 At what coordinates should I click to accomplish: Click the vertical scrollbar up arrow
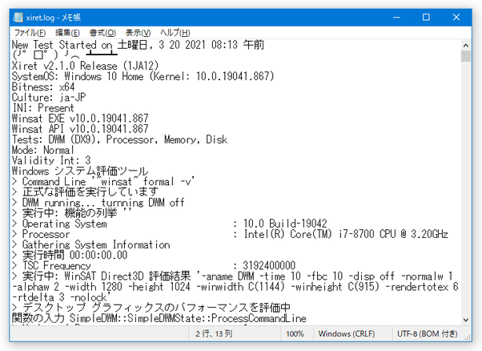[466, 46]
